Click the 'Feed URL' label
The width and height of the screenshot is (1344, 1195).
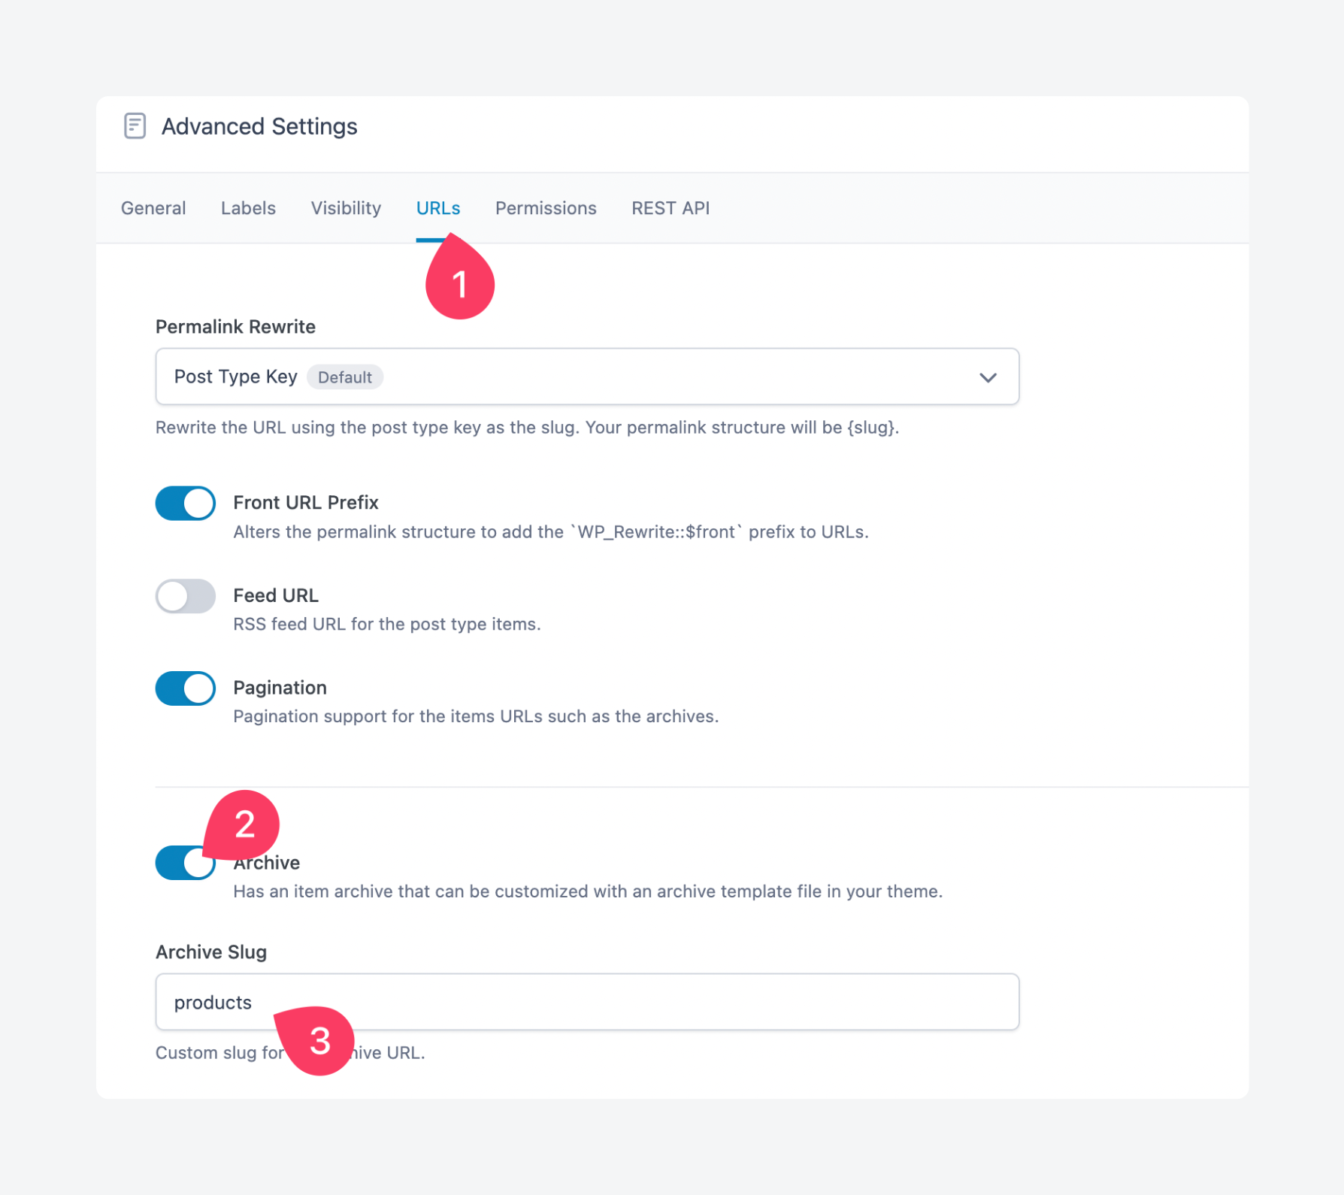[276, 595]
